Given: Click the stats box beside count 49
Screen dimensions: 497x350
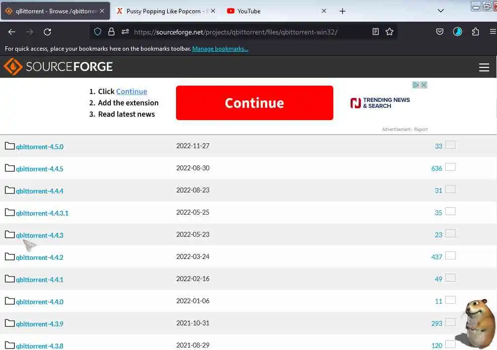Looking at the screenshot, I should pyautogui.click(x=451, y=278).
